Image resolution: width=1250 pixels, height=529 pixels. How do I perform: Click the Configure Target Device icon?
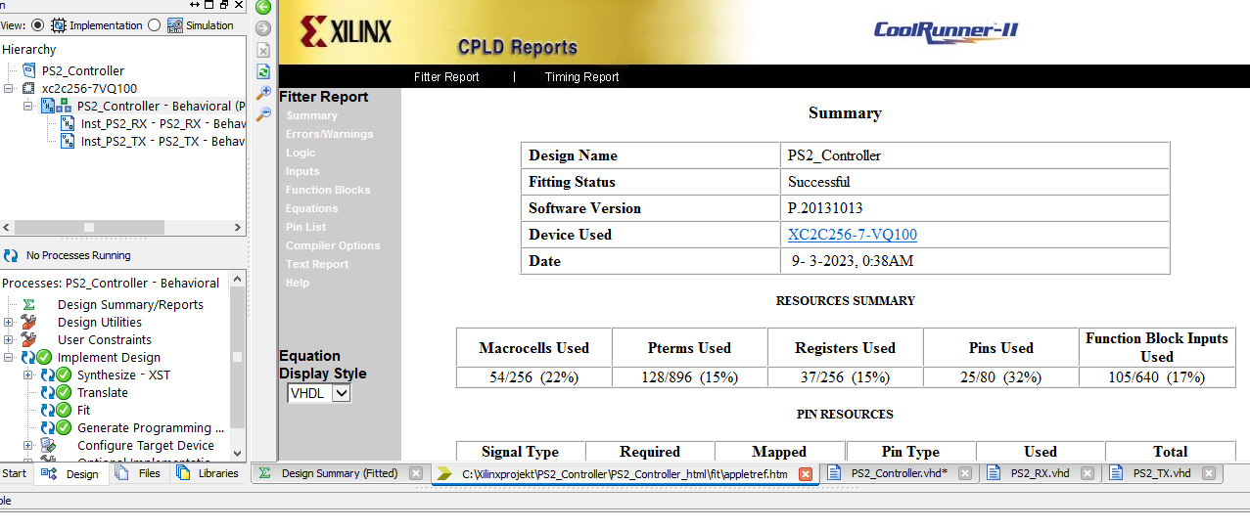(x=48, y=446)
